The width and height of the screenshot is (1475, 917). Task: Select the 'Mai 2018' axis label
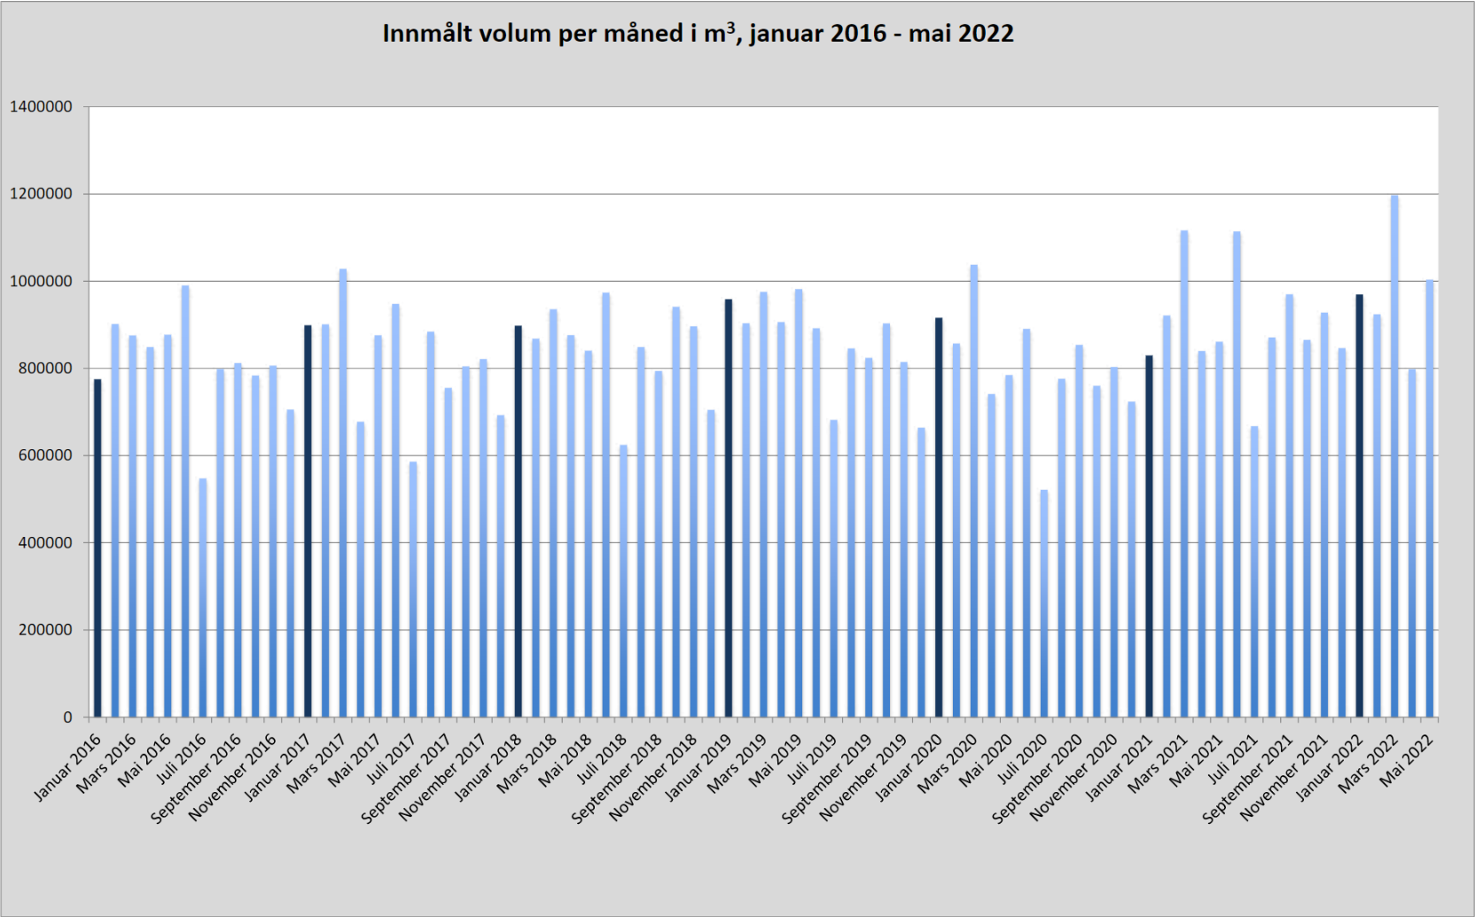click(x=566, y=760)
